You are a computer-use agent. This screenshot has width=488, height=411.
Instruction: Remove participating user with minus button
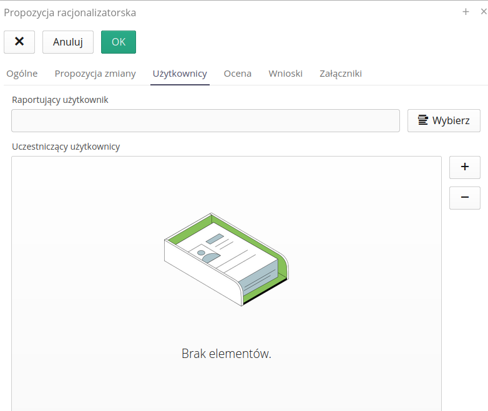(x=464, y=198)
